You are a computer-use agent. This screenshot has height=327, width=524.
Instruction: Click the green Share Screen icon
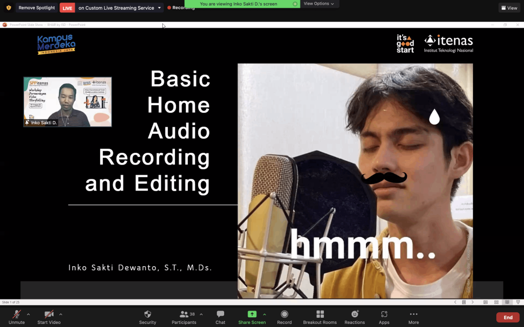pos(252,314)
